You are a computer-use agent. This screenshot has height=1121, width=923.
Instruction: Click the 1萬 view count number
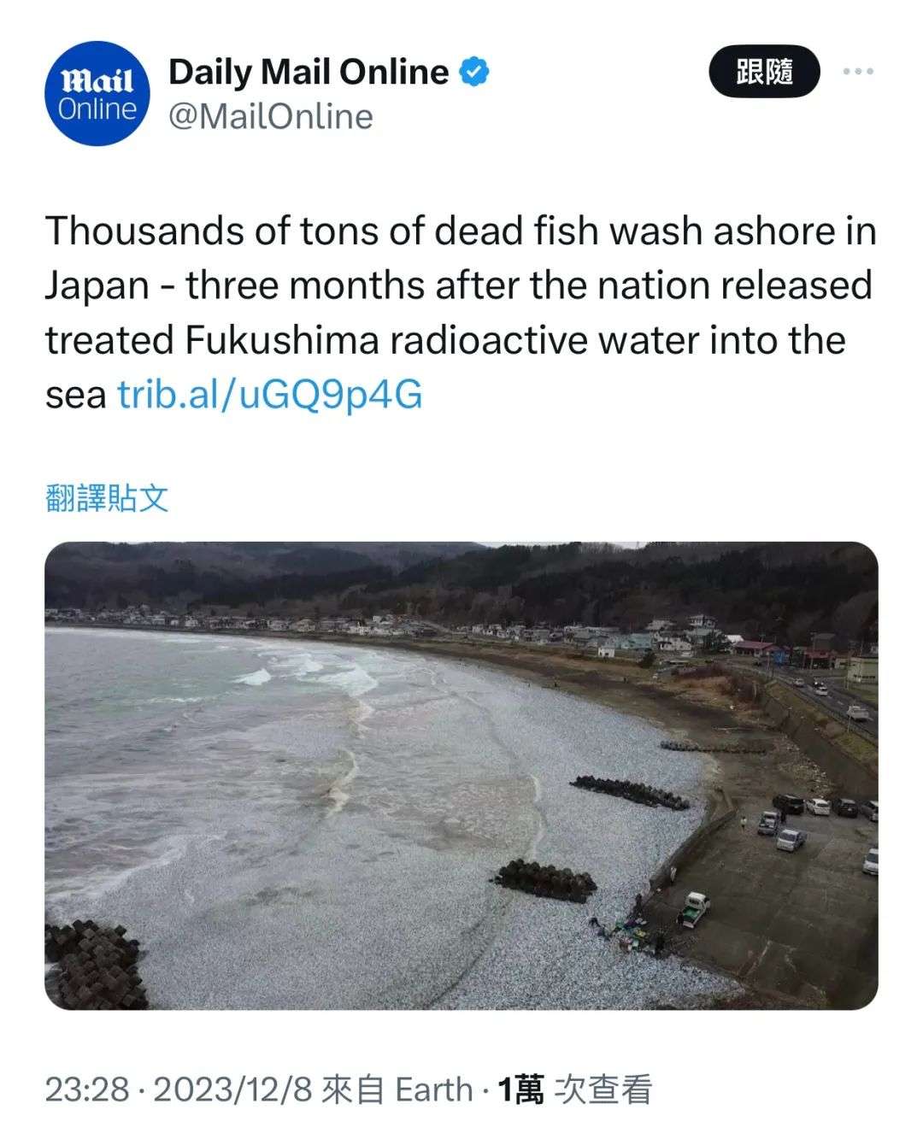pos(520,1089)
